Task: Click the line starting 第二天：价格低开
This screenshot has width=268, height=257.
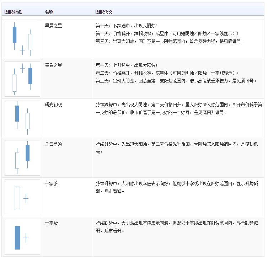Action: tap(167, 33)
